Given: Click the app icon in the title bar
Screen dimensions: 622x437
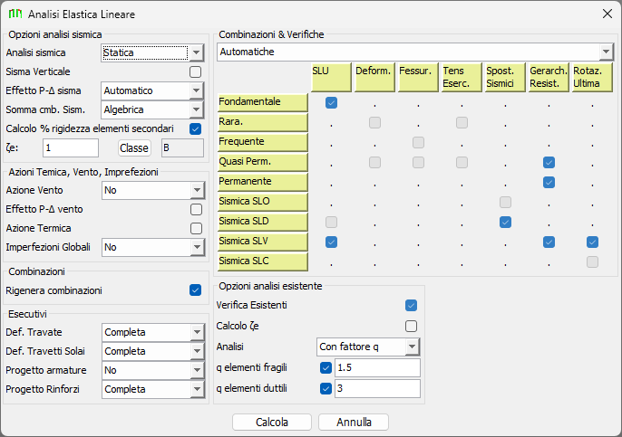Looking at the screenshot, I should click(x=15, y=14).
